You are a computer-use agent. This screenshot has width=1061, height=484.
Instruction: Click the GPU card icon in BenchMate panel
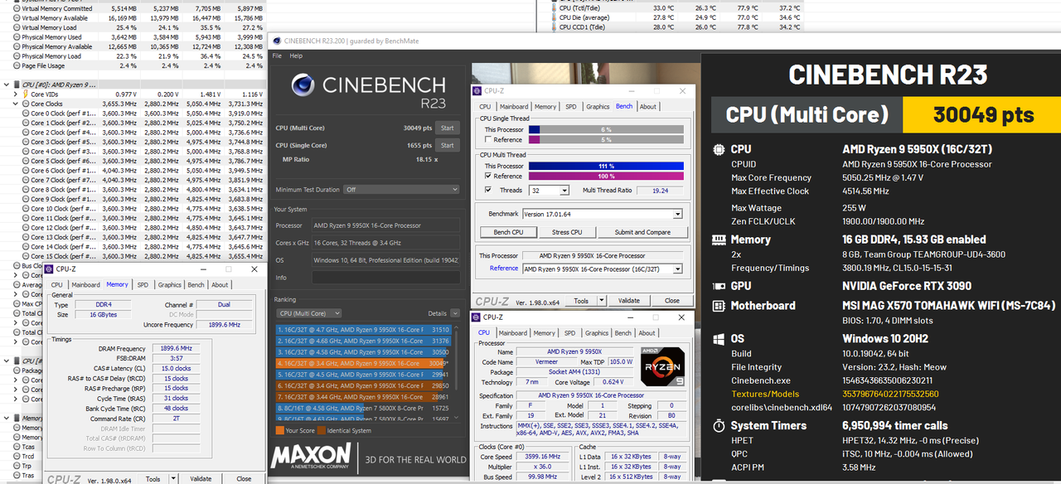(718, 286)
